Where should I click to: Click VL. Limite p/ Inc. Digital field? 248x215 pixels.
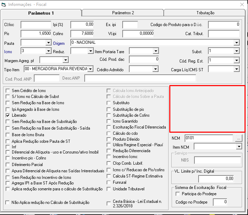[216, 179]
